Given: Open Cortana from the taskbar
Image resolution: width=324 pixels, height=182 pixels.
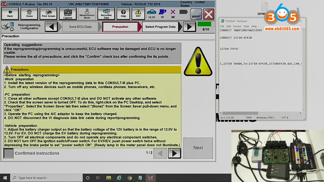Looking at the screenshot, I should (87, 178).
